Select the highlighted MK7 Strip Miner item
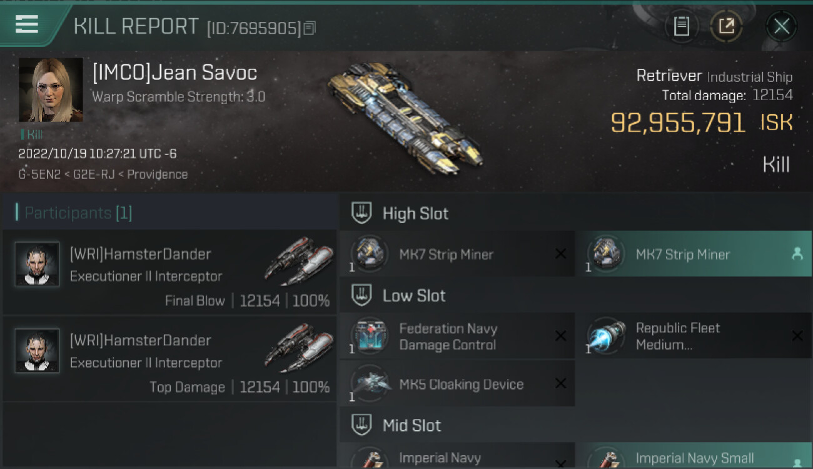The image size is (813, 469). [694, 254]
